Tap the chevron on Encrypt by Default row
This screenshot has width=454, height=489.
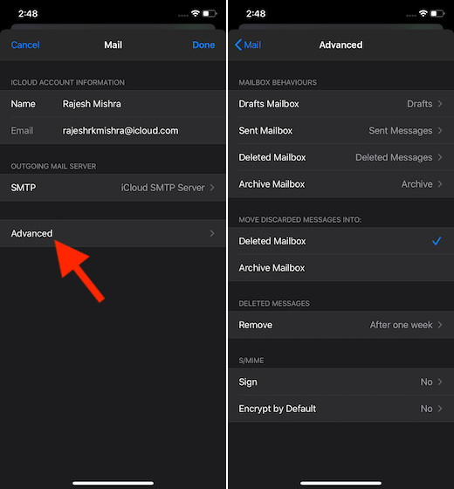click(x=440, y=409)
